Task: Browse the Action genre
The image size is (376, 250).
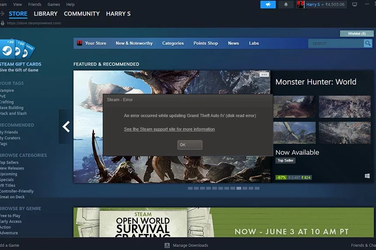Action: point(5,227)
